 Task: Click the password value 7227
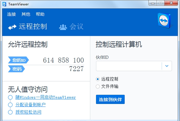click(x=76, y=69)
